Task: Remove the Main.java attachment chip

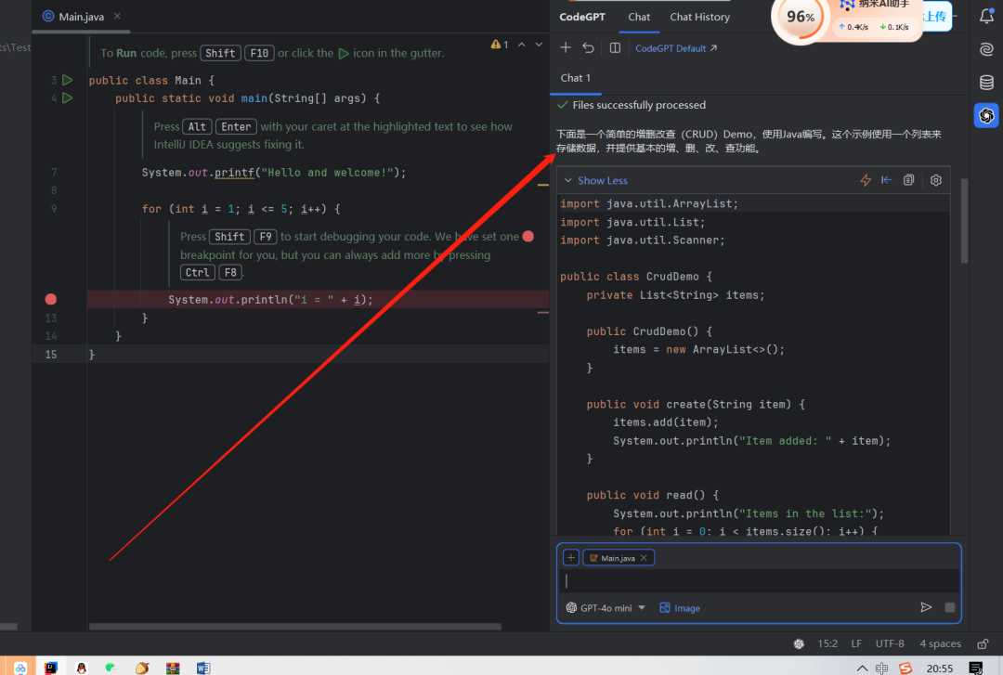Action: point(644,558)
